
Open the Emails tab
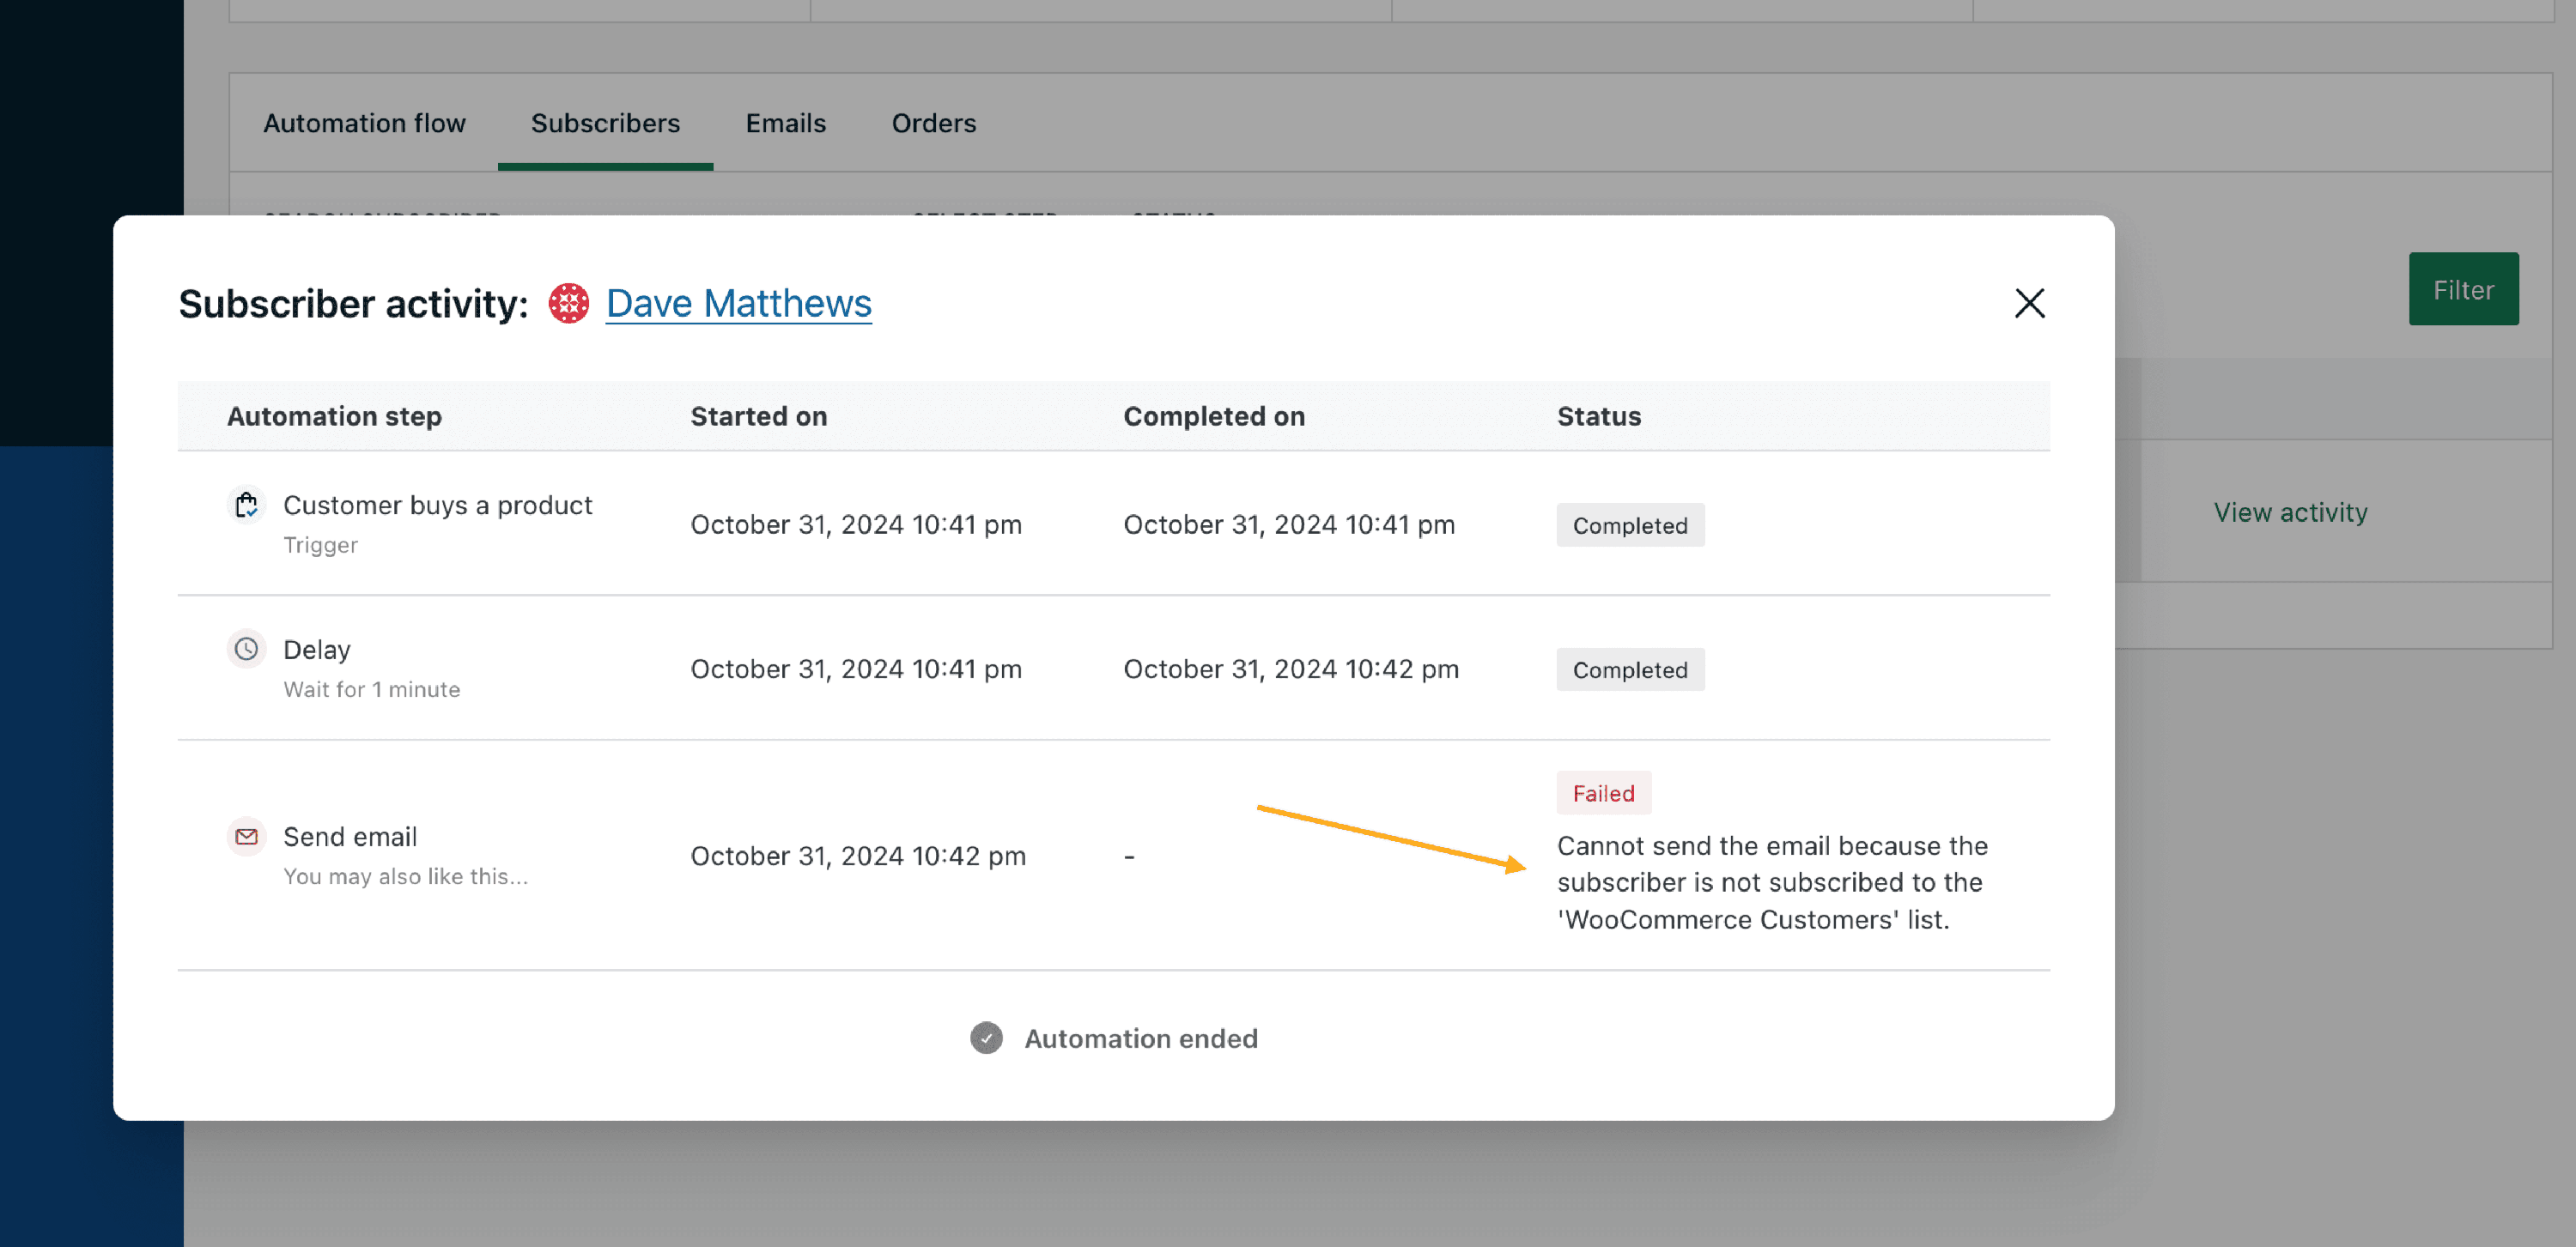pyautogui.click(x=785, y=123)
